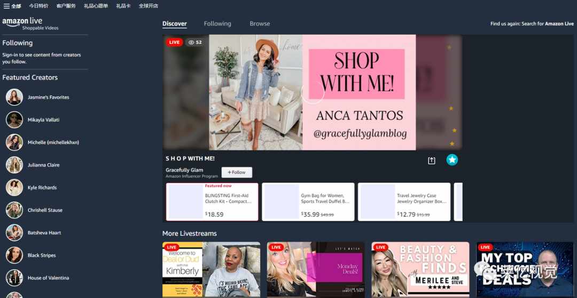Click the $12.79 price
This screenshot has height=298, width=577.
point(406,214)
